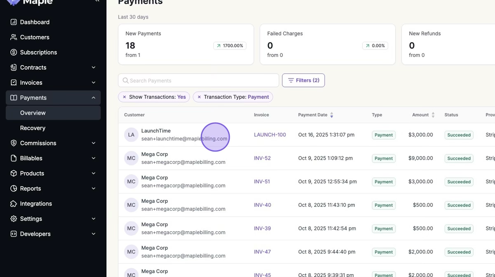Click the Dashboard icon in sidebar
Viewport: 495px width, 277px height.
pos(14,22)
